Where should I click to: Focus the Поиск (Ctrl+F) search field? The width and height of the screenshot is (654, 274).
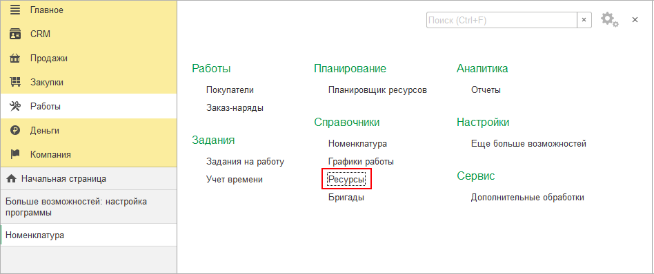pyautogui.click(x=502, y=19)
